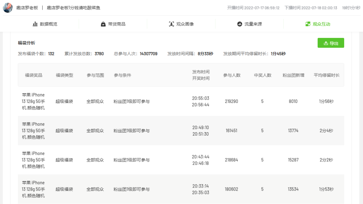Switch to 数据概览 tab
Screen dimensions: 363x204
click(45, 24)
